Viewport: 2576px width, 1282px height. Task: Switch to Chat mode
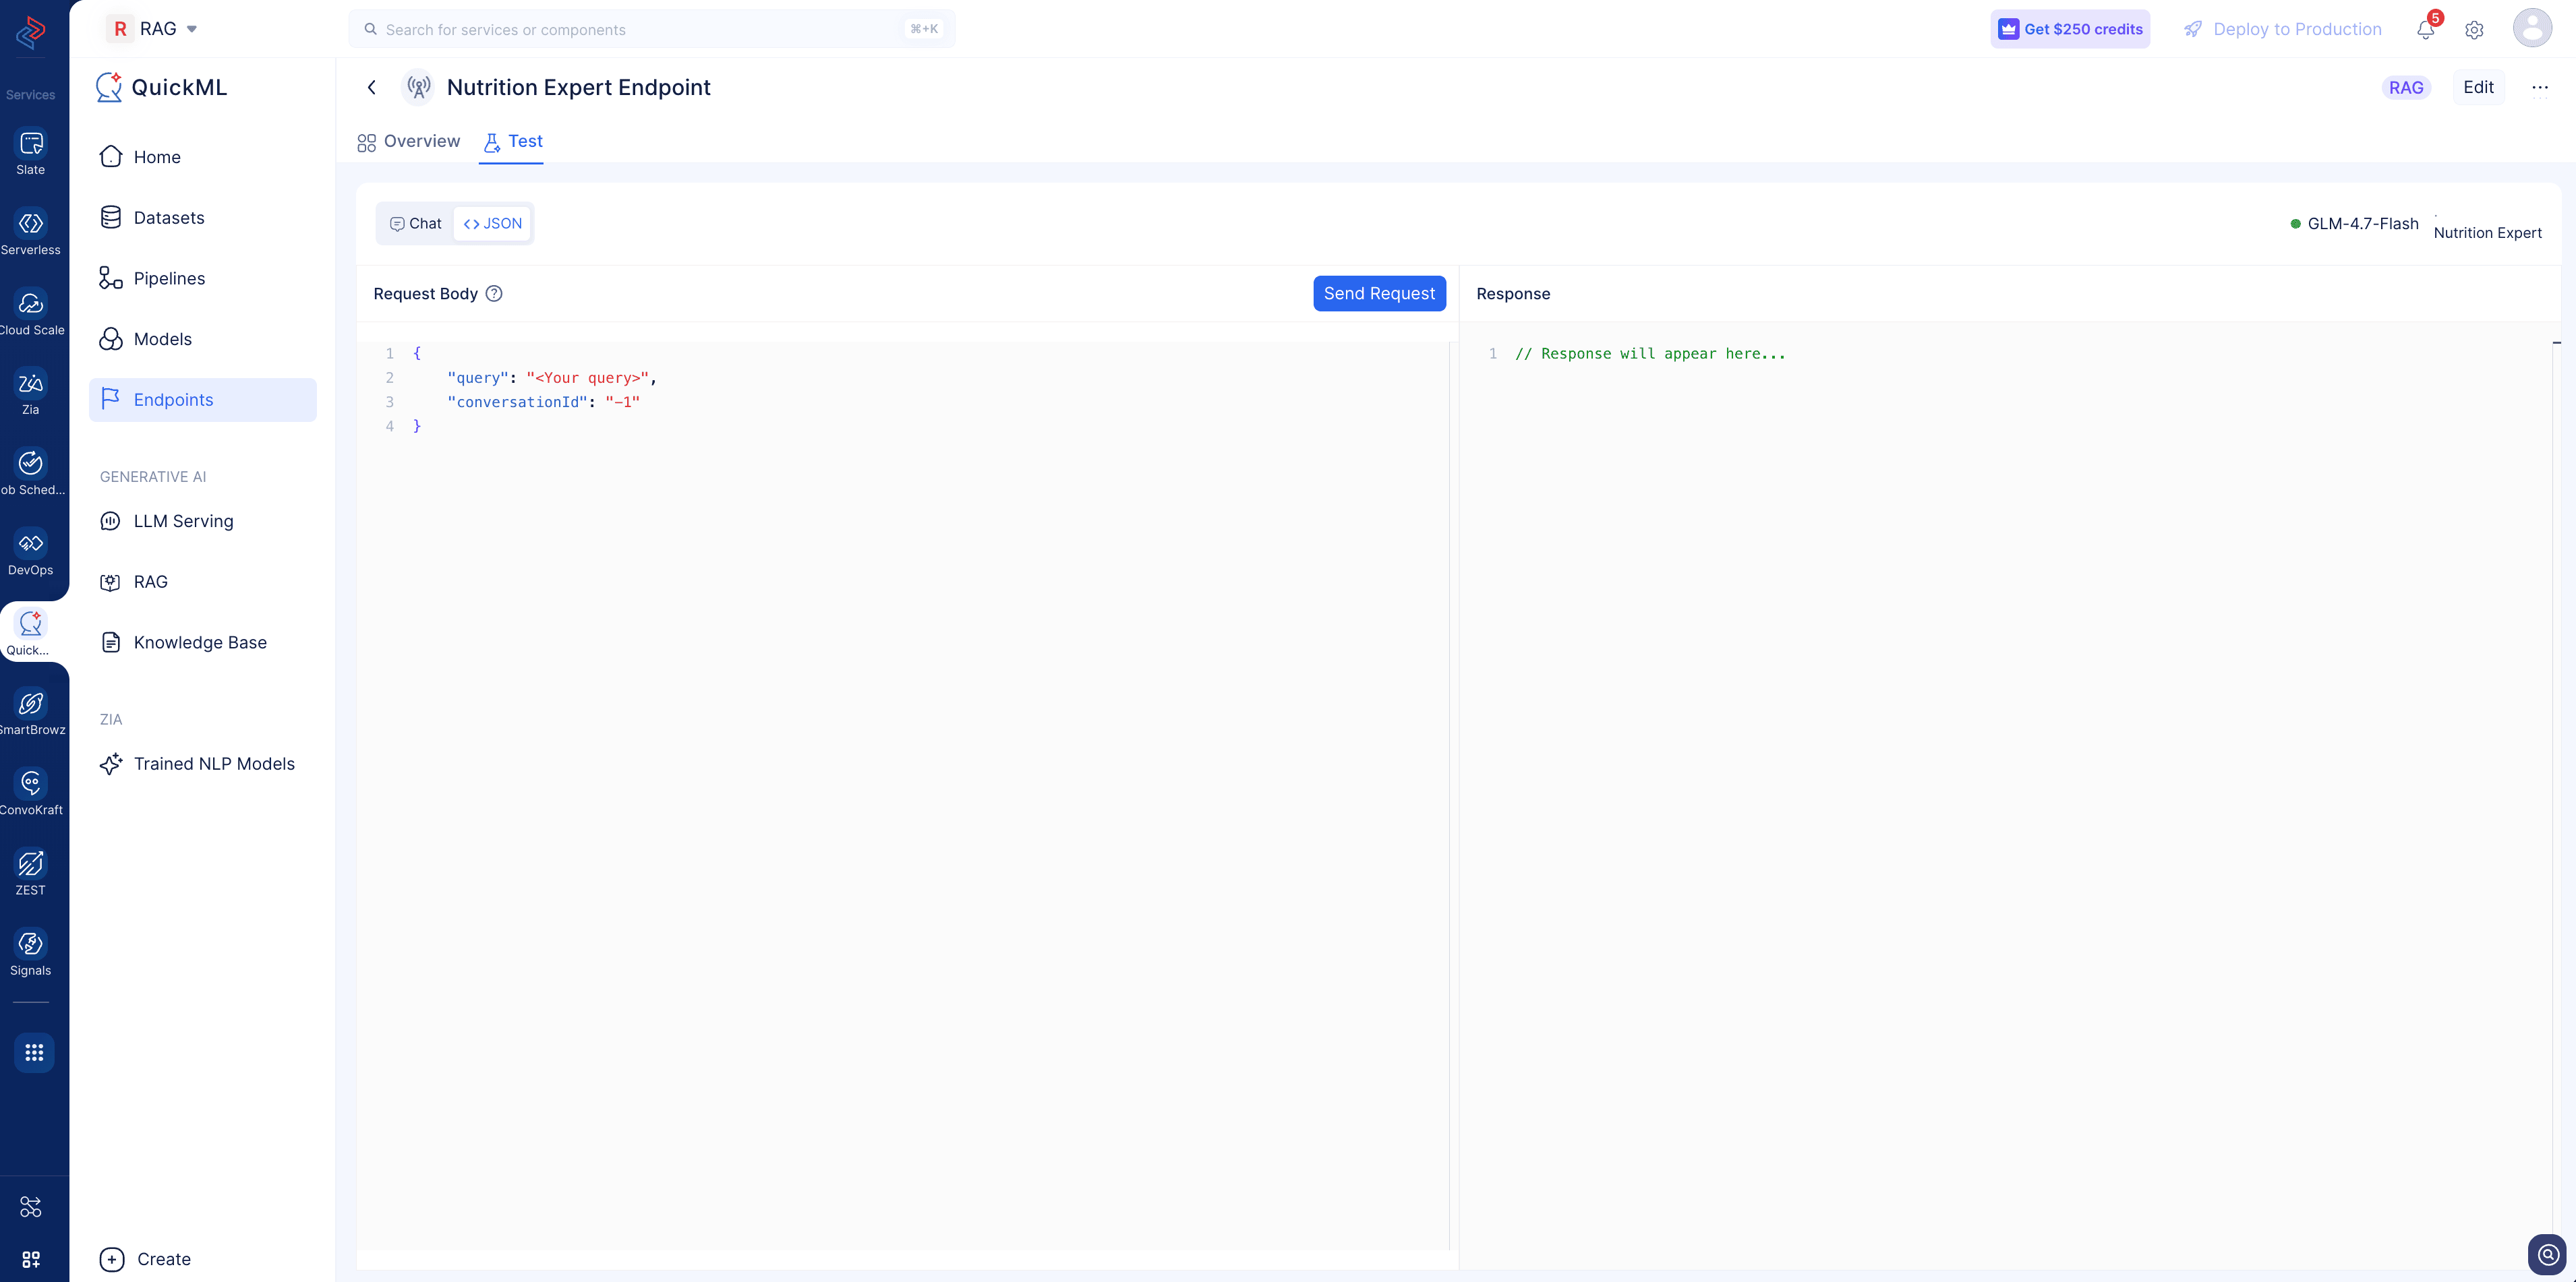tap(415, 224)
